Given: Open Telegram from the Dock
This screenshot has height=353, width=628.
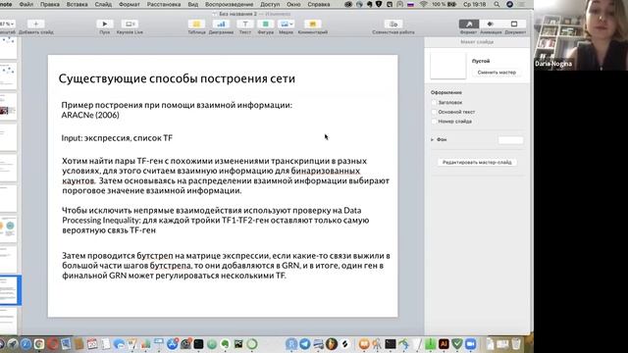Looking at the screenshot, I should tap(305, 344).
